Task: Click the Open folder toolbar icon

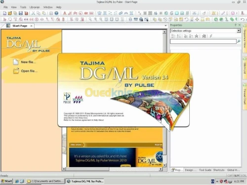Action: (10, 13)
